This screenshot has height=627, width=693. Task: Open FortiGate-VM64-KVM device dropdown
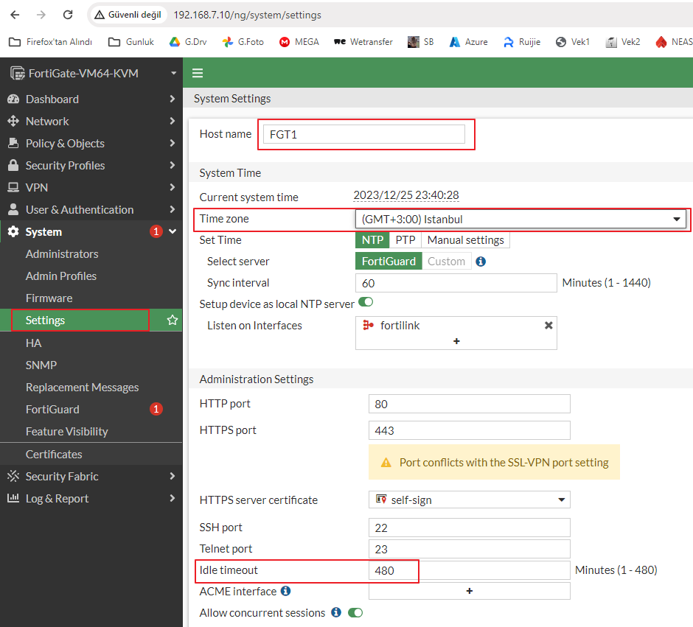pyautogui.click(x=91, y=73)
